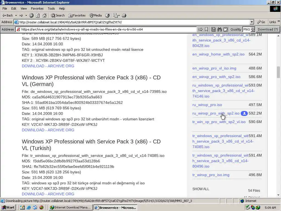Screen dimensions: 281x211
Task: Open the Help menu
Action: (62, 9)
